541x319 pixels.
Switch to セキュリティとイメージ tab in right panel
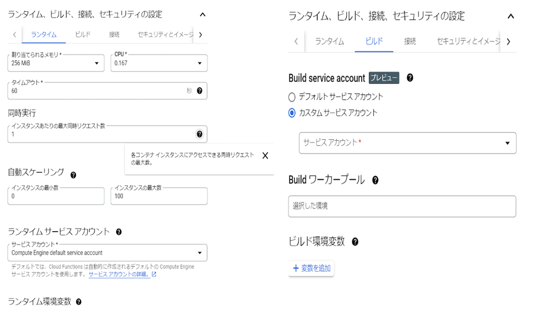pyautogui.click(x=467, y=41)
